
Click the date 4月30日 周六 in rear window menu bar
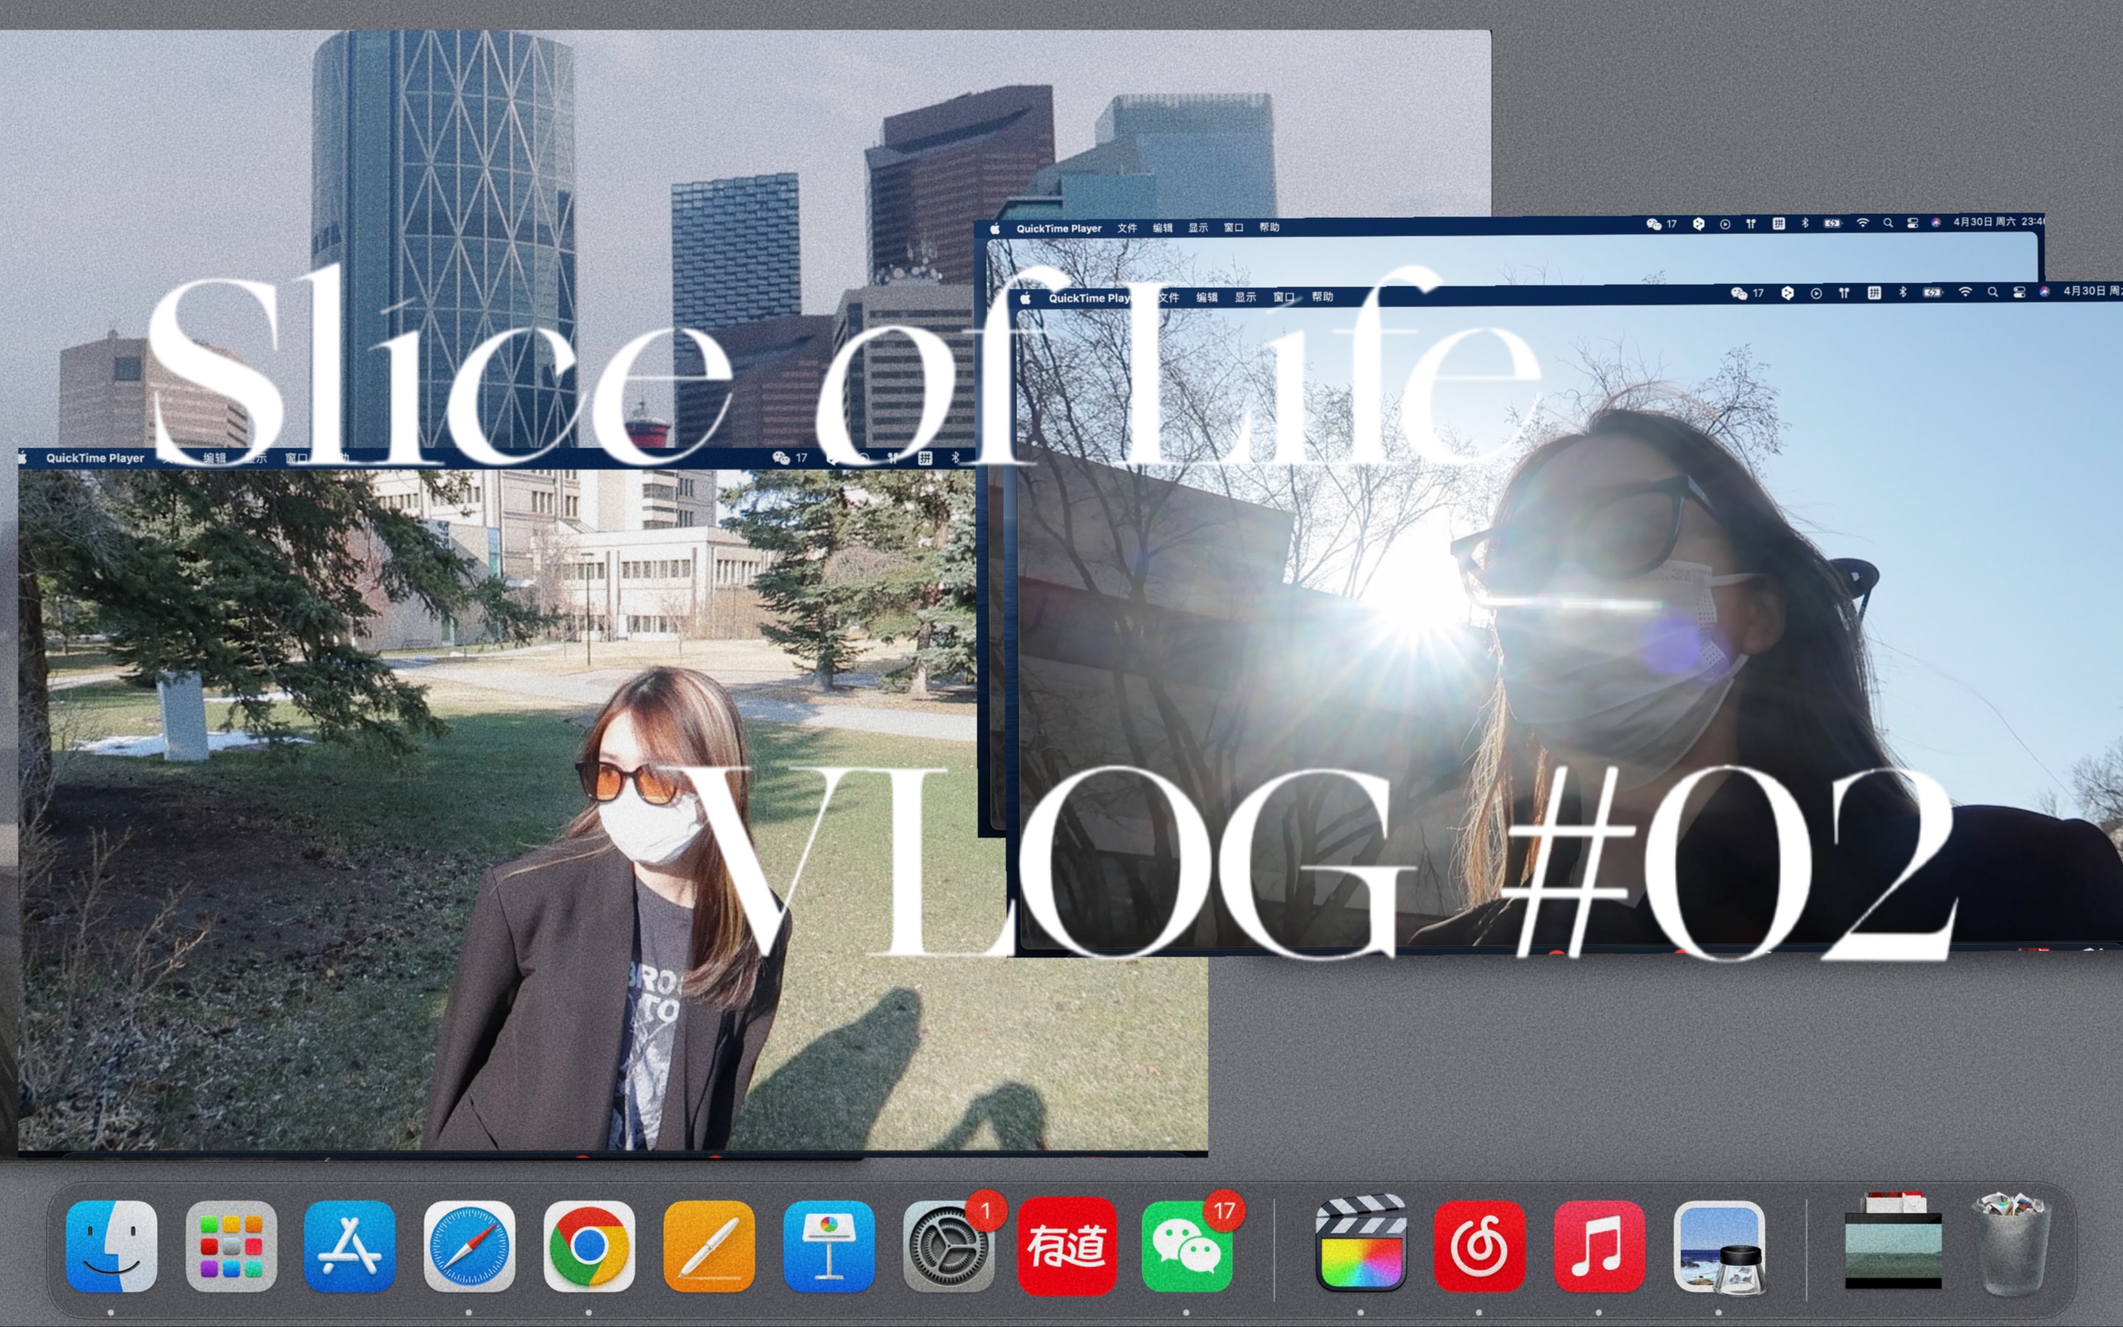(x=1984, y=222)
